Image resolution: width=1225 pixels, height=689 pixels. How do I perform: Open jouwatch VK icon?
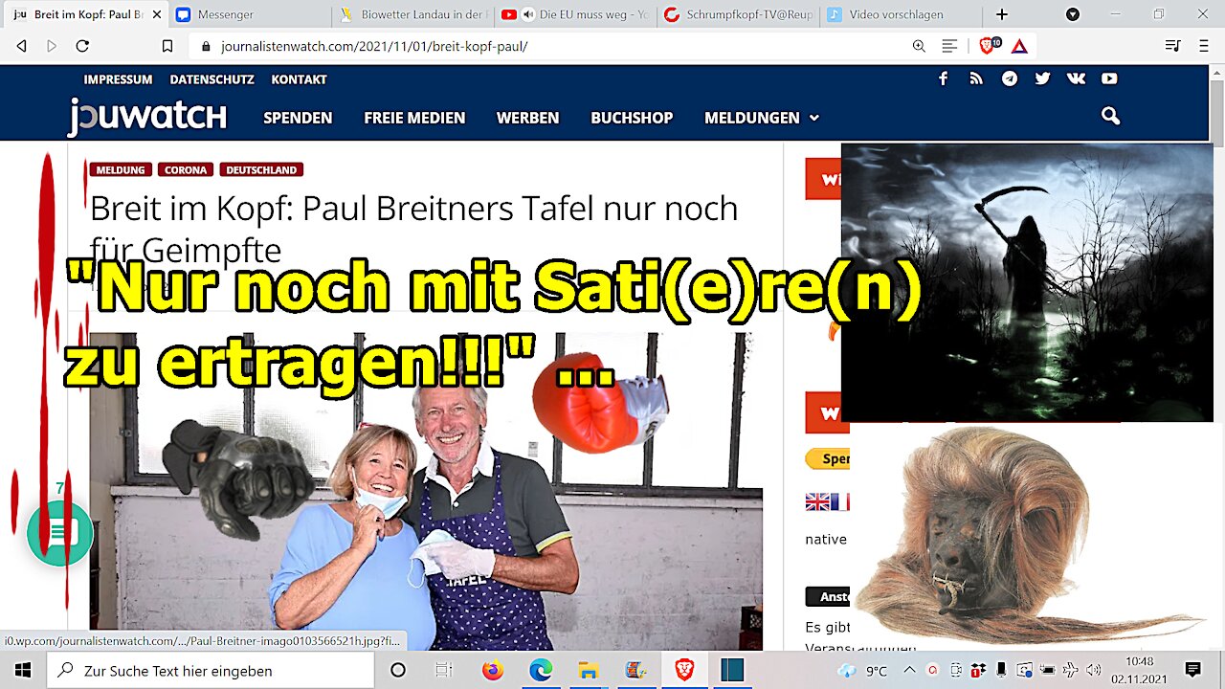(1076, 78)
